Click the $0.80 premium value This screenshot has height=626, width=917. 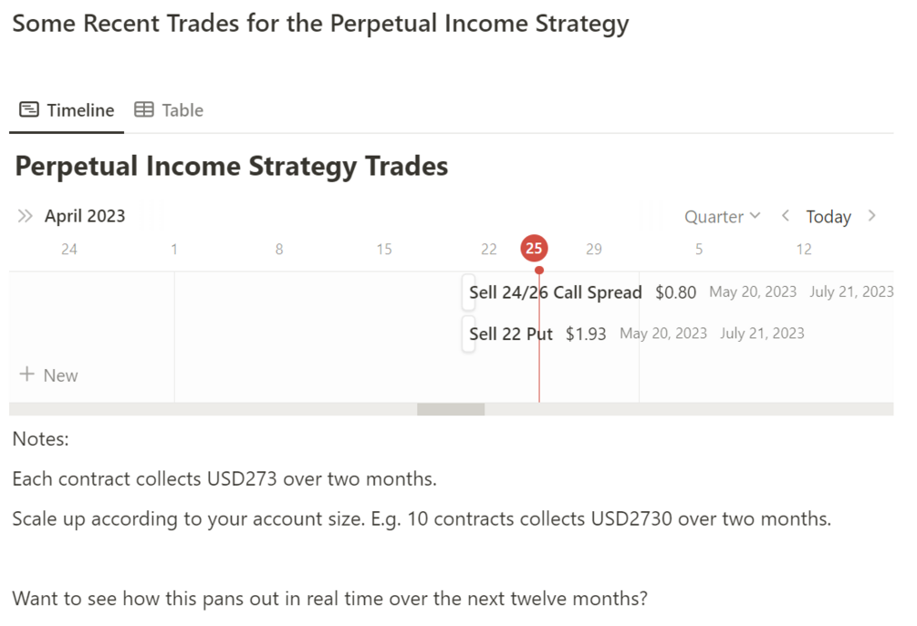(675, 292)
